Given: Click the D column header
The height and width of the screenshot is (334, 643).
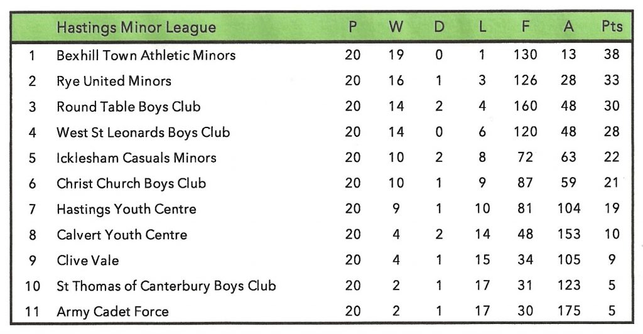Looking at the screenshot, I should point(439,27).
